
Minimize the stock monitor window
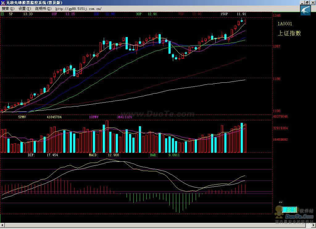click(302, 2)
